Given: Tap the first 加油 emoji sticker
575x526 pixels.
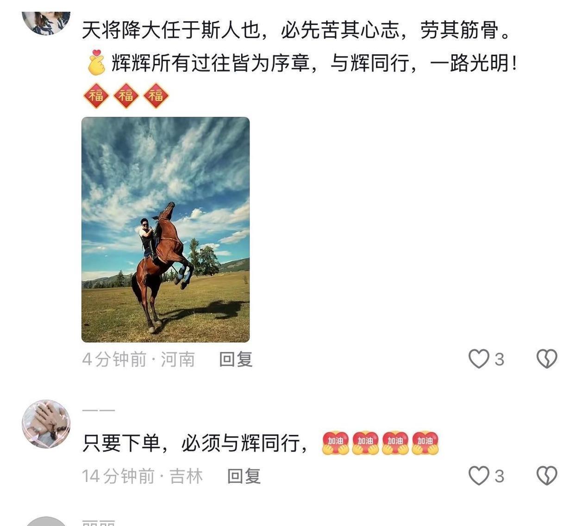Looking at the screenshot, I should [x=336, y=443].
